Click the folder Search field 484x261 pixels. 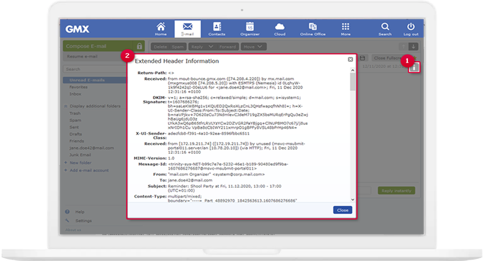(95, 69)
